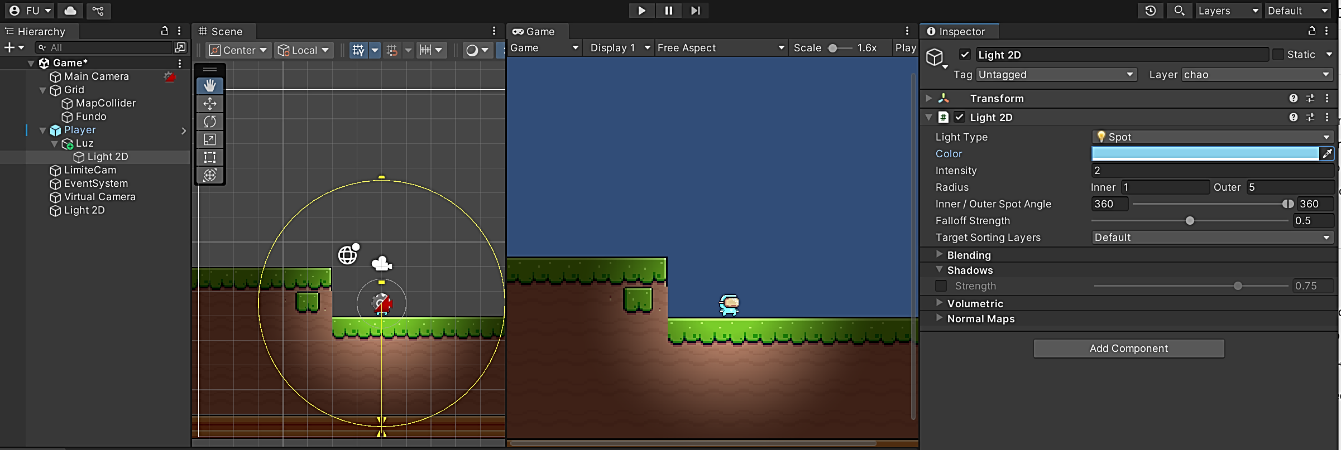The width and height of the screenshot is (1341, 450).
Task: Select the Move tool in Scene
Action: pyautogui.click(x=210, y=104)
